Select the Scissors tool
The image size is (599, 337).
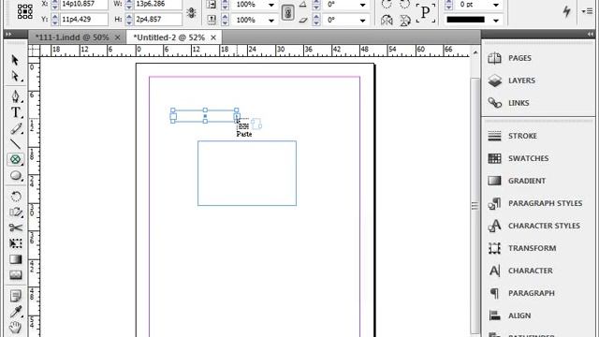point(16,227)
